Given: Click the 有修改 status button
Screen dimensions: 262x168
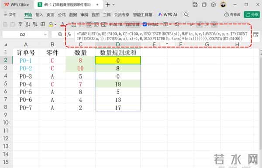Looking at the screenshot, I should (x=232, y=15).
